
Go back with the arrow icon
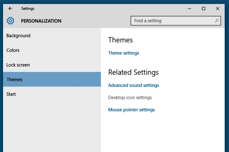click(10, 9)
